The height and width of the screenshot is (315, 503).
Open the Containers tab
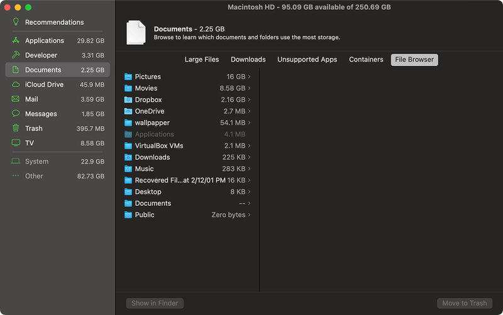point(366,60)
